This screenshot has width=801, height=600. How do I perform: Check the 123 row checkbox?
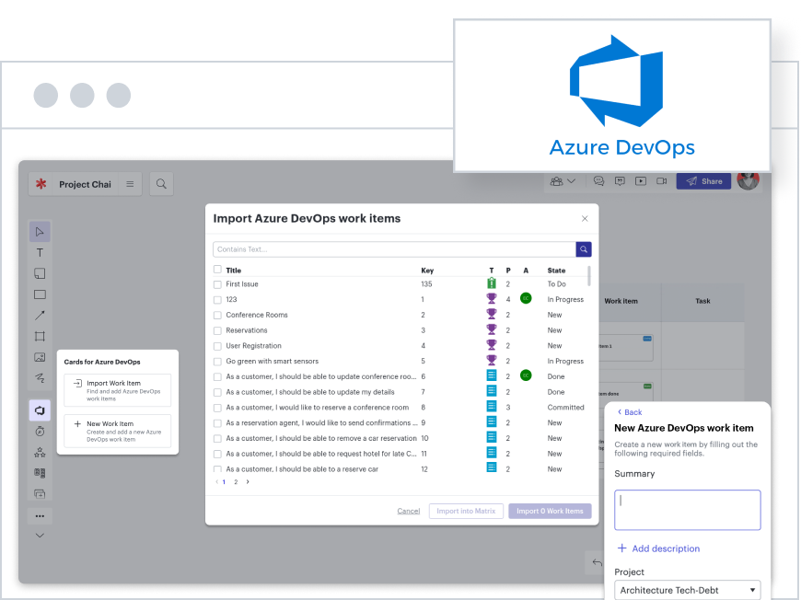(217, 300)
